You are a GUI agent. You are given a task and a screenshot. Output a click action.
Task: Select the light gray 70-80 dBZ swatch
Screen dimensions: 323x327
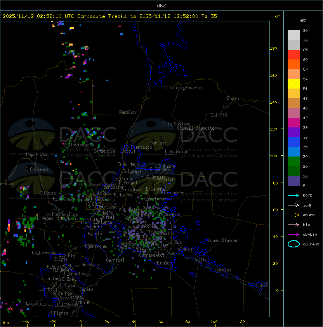click(x=293, y=35)
